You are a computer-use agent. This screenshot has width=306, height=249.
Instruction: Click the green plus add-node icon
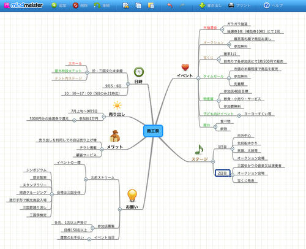(x=54, y=6)
